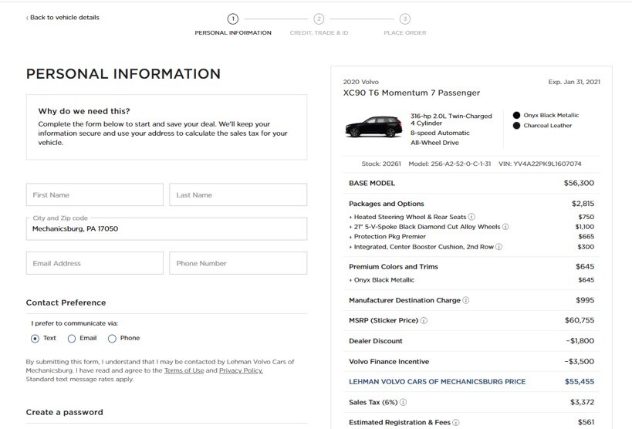Focus the Phone Number field
The image size is (632, 429).
[x=238, y=263]
